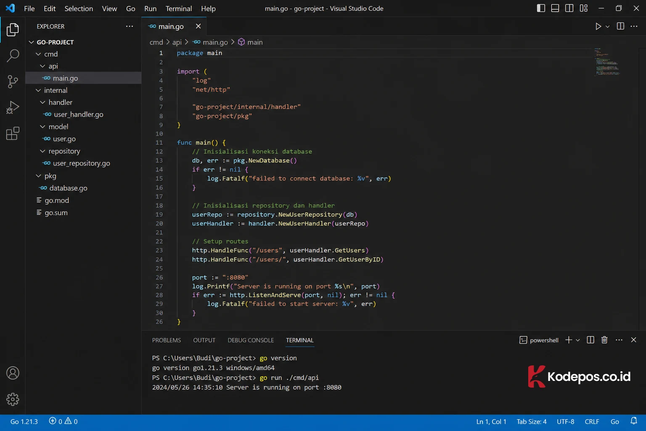Open the Edit menu

(50, 8)
